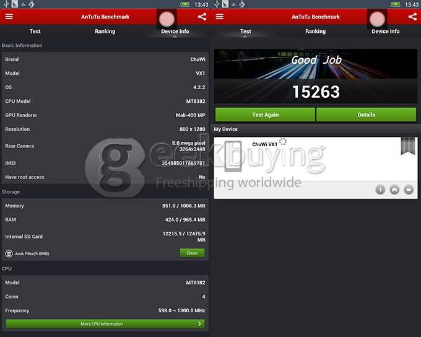This screenshot has width=421, height=337.
Task: Tap Junk Files(5.6MB) label
Action: (32, 254)
